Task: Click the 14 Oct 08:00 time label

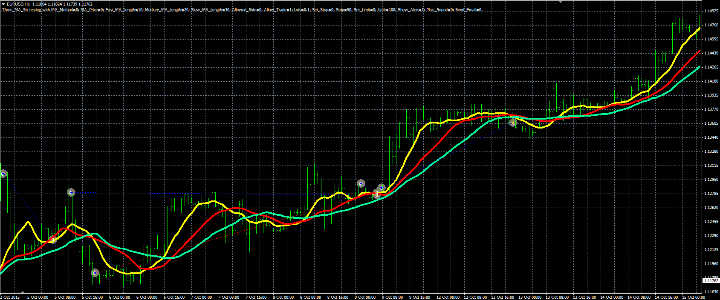Action: [x=639, y=297]
